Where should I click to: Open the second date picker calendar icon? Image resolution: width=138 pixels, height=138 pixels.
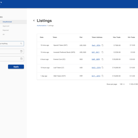tap(21, 59)
